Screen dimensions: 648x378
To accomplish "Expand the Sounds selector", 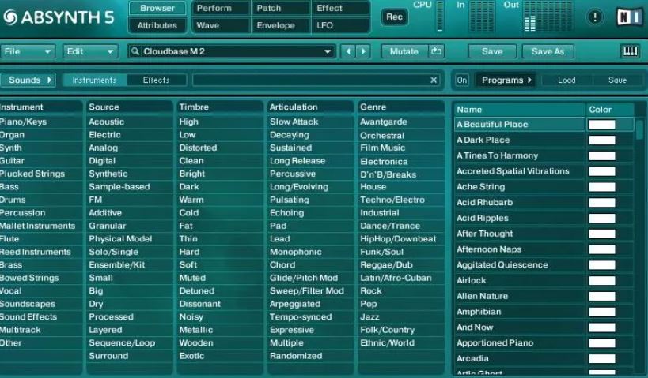I will (x=28, y=80).
